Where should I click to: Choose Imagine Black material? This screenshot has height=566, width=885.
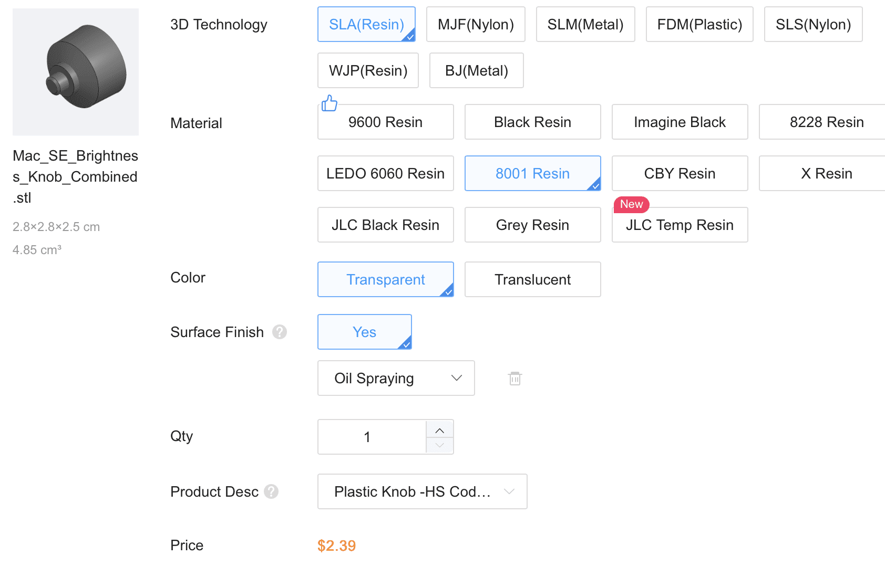pos(680,122)
